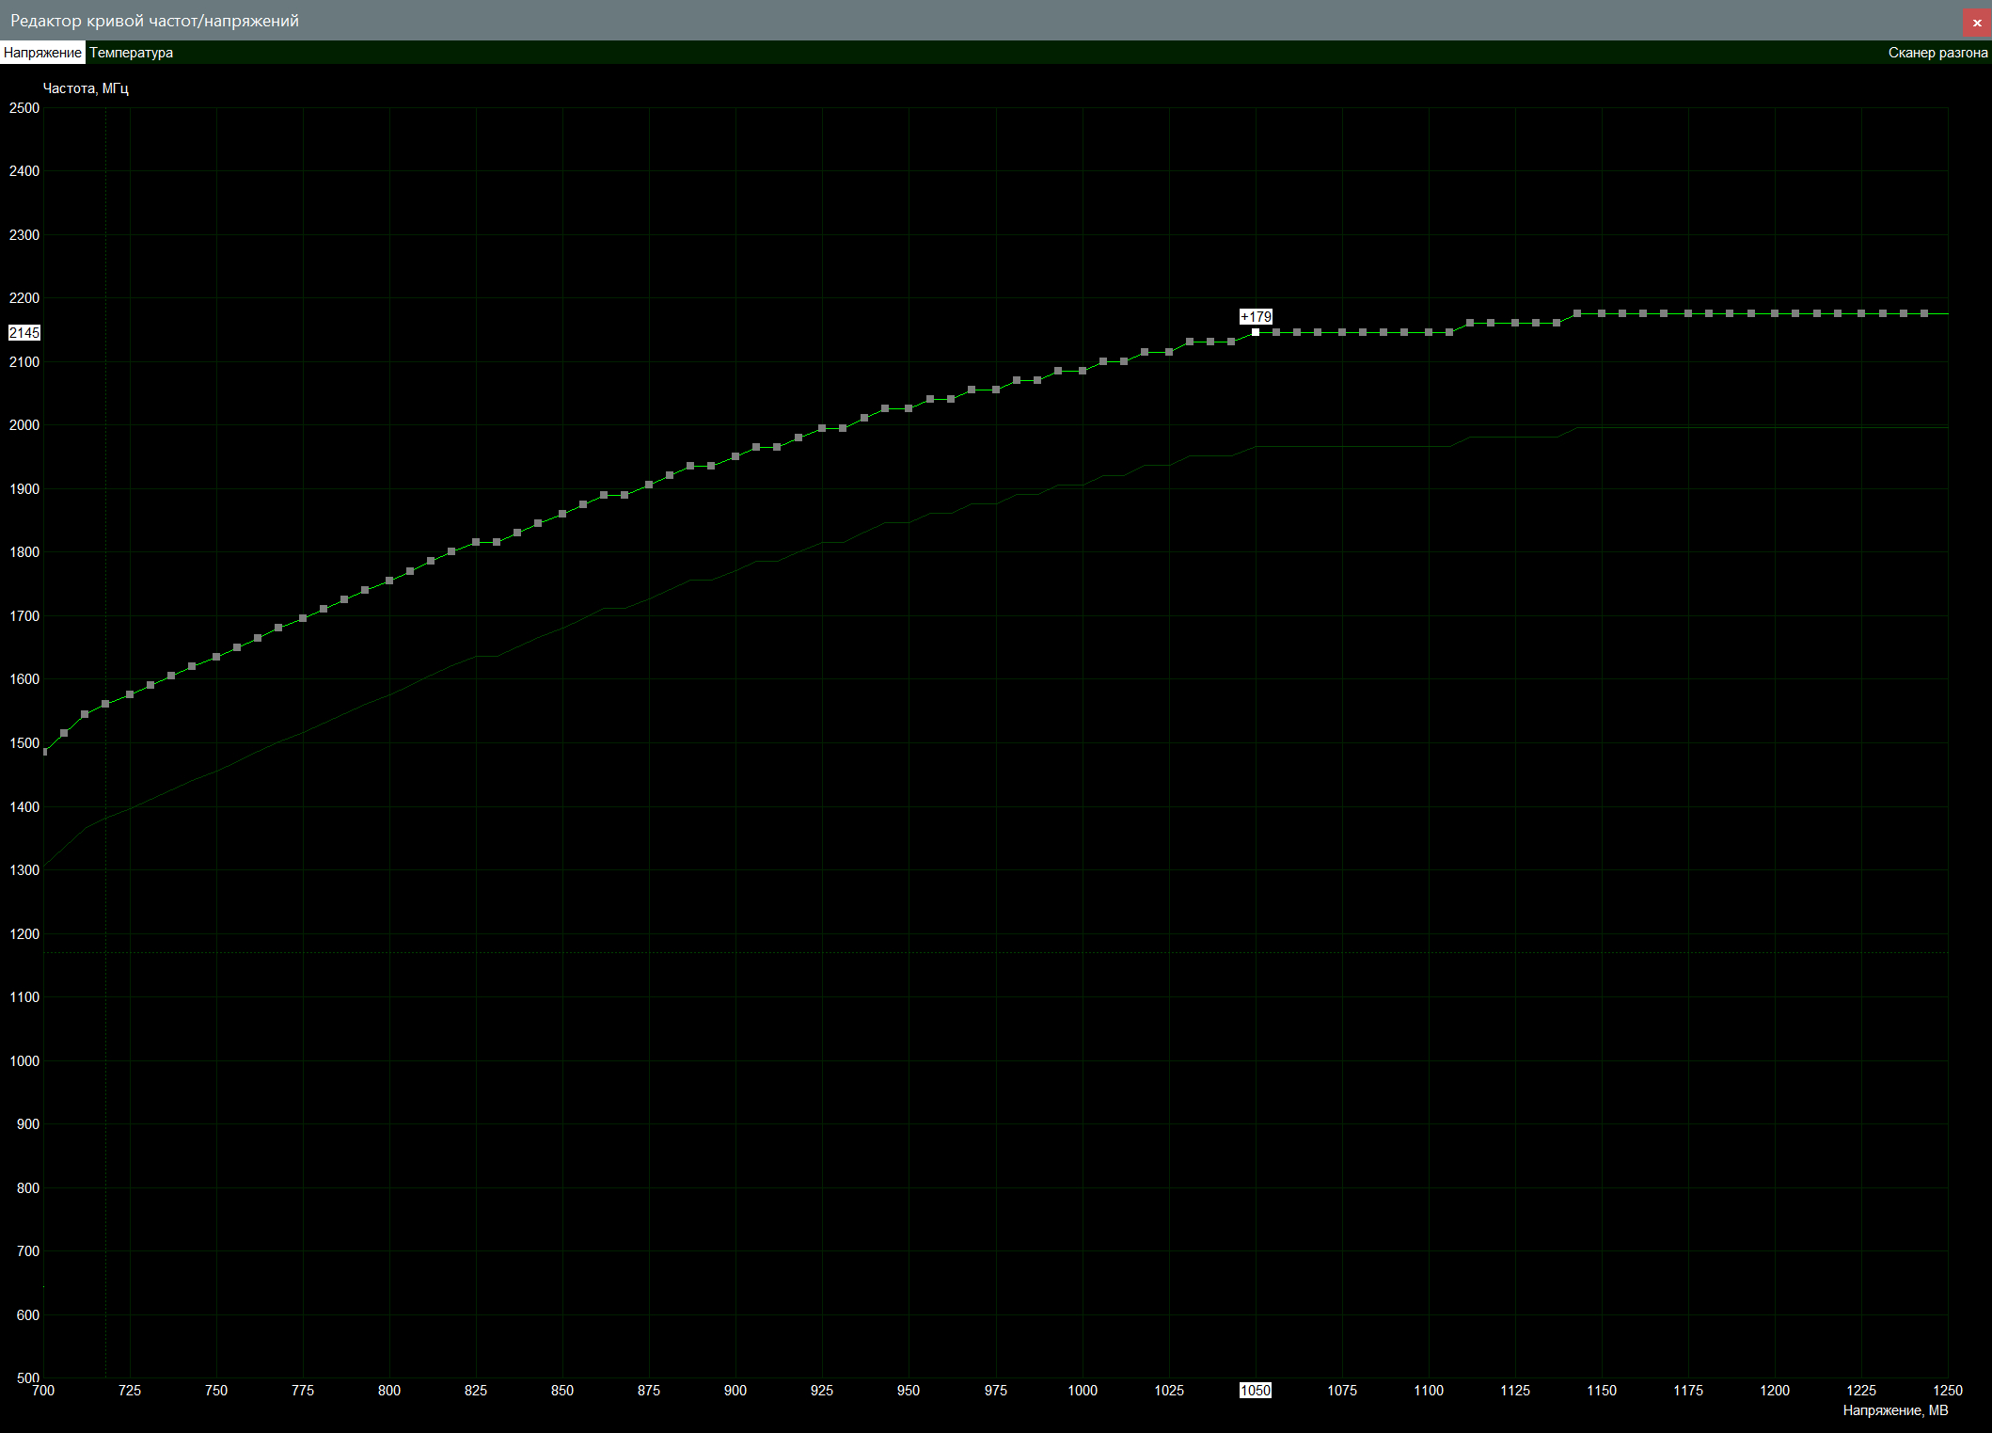Switch to the Температура tab

pos(131,53)
